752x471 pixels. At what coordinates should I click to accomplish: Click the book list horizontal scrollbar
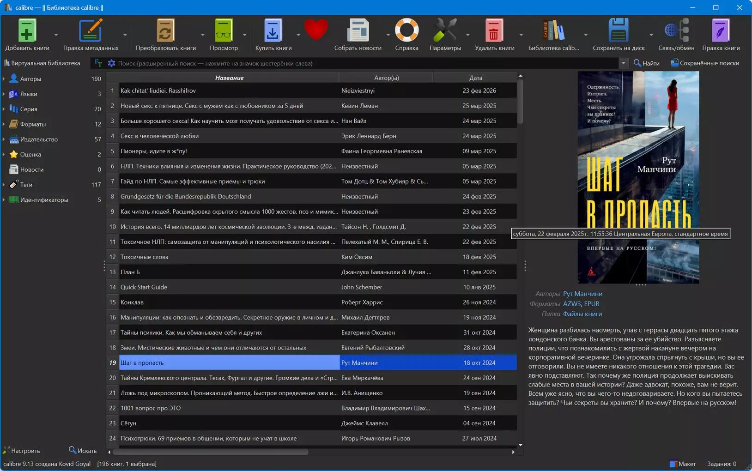[x=211, y=452]
